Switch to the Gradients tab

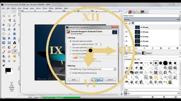click(x=147, y=53)
